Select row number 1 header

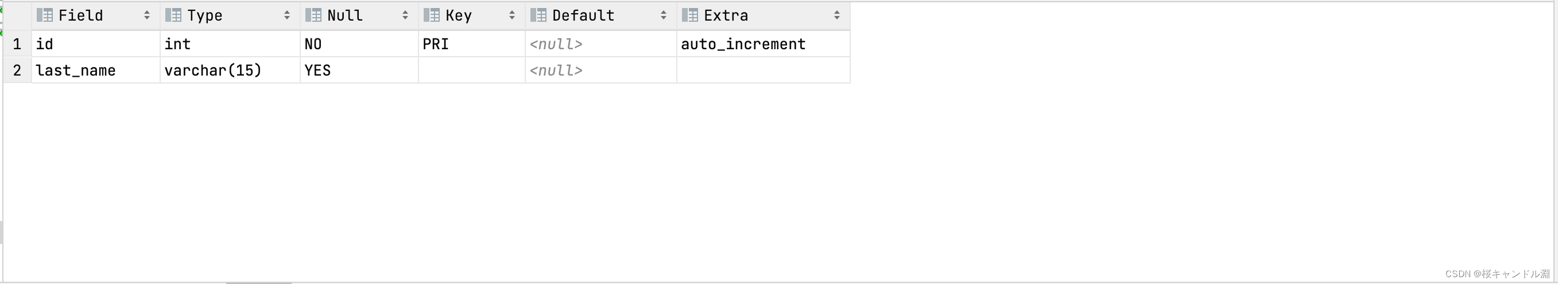pyautogui.click(x=17, y=44)
